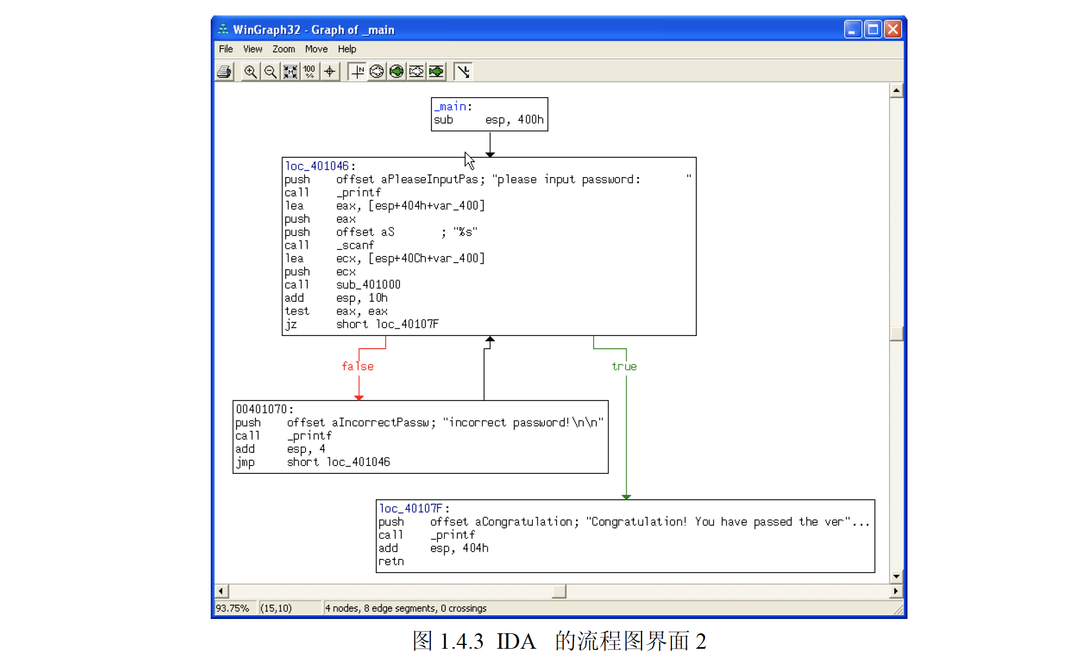The width and height of the screenshot is (1089, 662).
Task: Set zoom to 100% with the toolbar icon
Action: tap(310, 72)
